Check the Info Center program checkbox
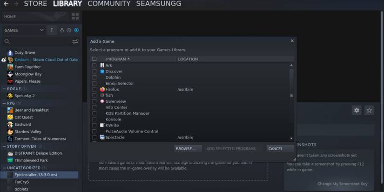 coord(94,107)
